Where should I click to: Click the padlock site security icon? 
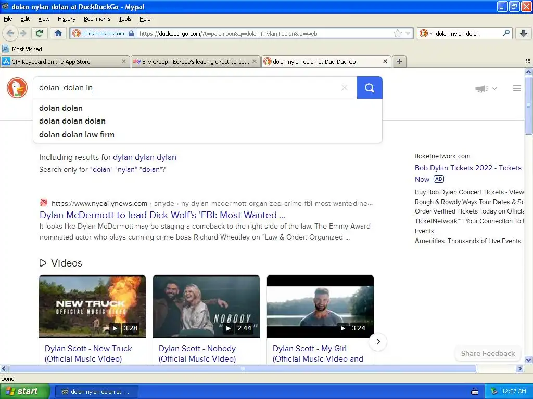click(x=131, y=33)
